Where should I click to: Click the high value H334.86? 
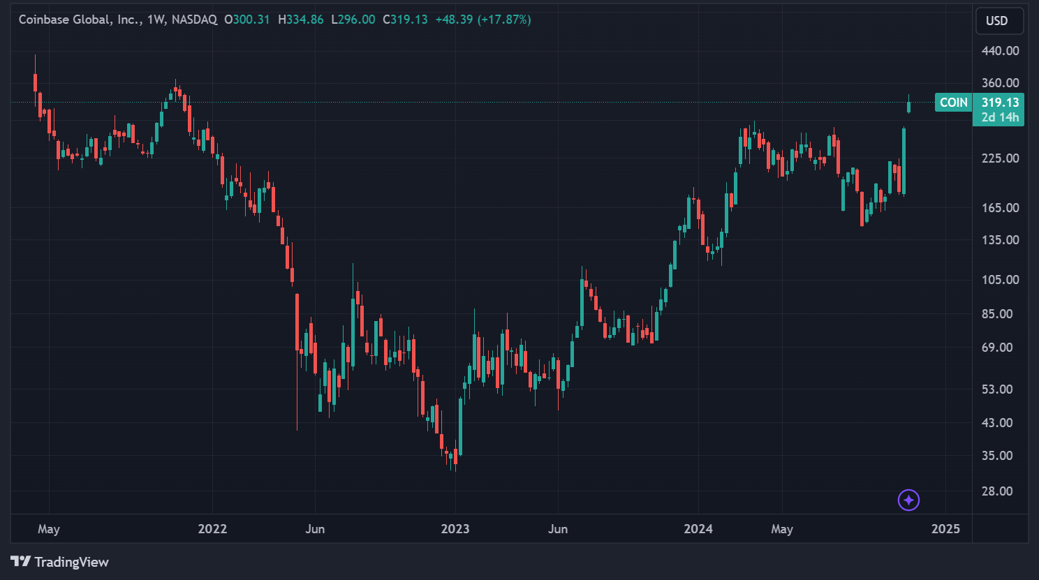(301, 20)
